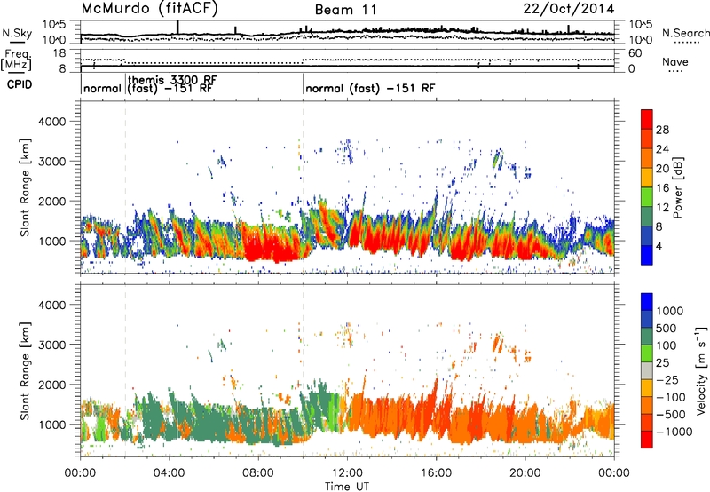
Task: Click the 'themis 3300 RF' CPID text
Action: 172,80
